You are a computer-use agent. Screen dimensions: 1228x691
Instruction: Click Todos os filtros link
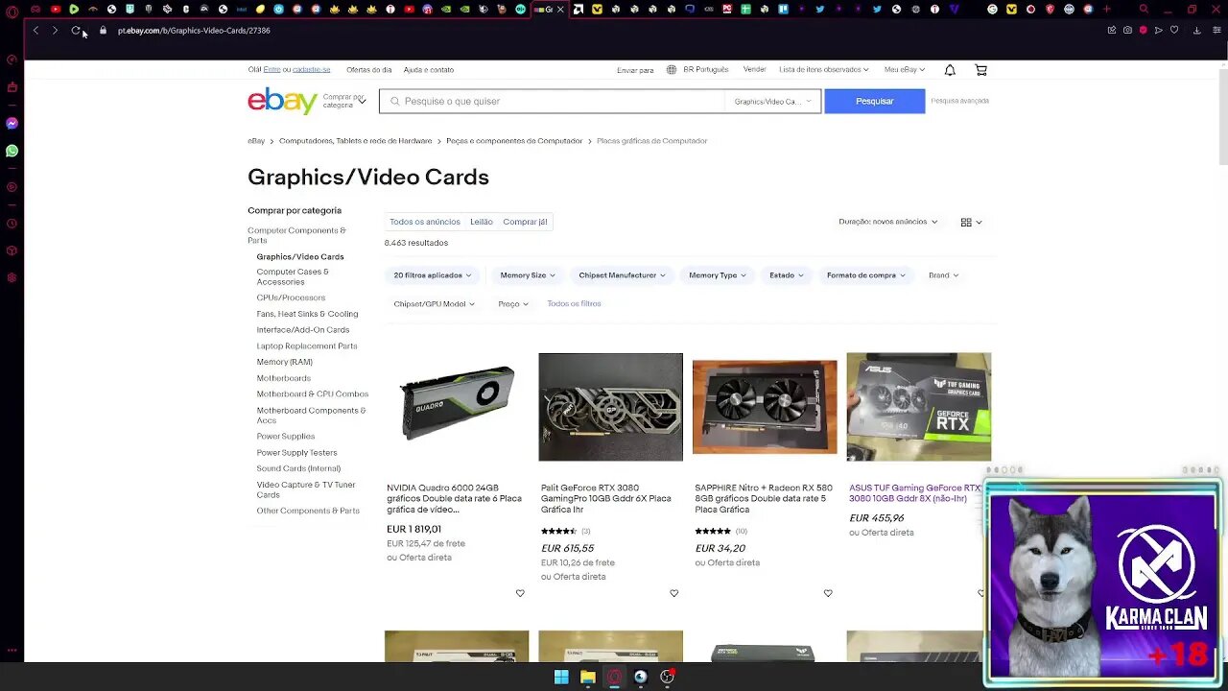(574, 304)
